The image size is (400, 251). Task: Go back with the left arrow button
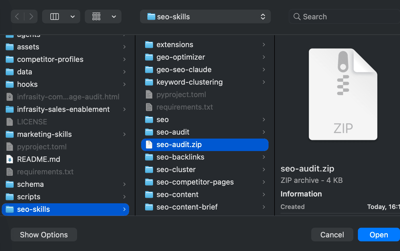[17, 17]
